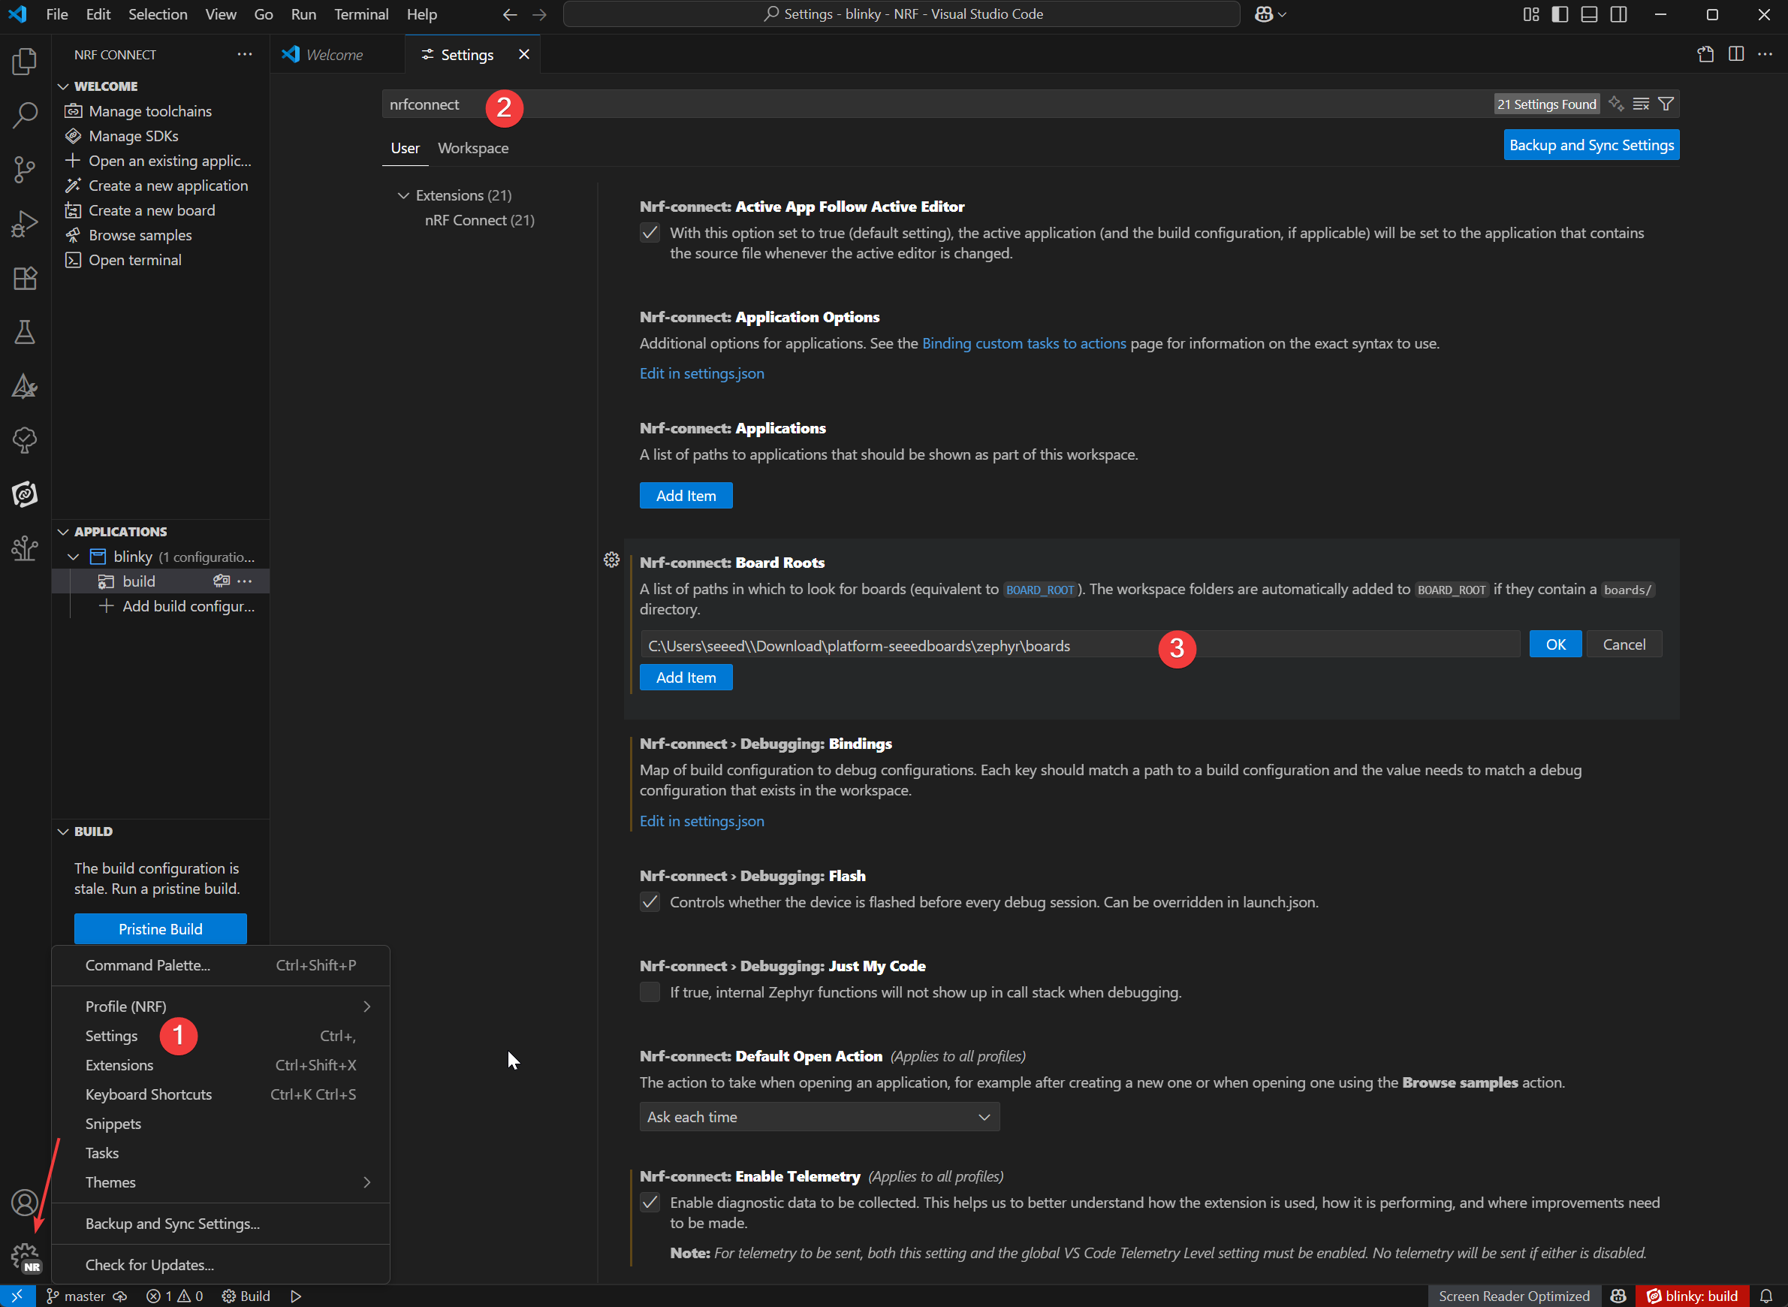Open the Terminal menu
Viewport: 1788px width, 1307px height.
(x=361, y=14)
